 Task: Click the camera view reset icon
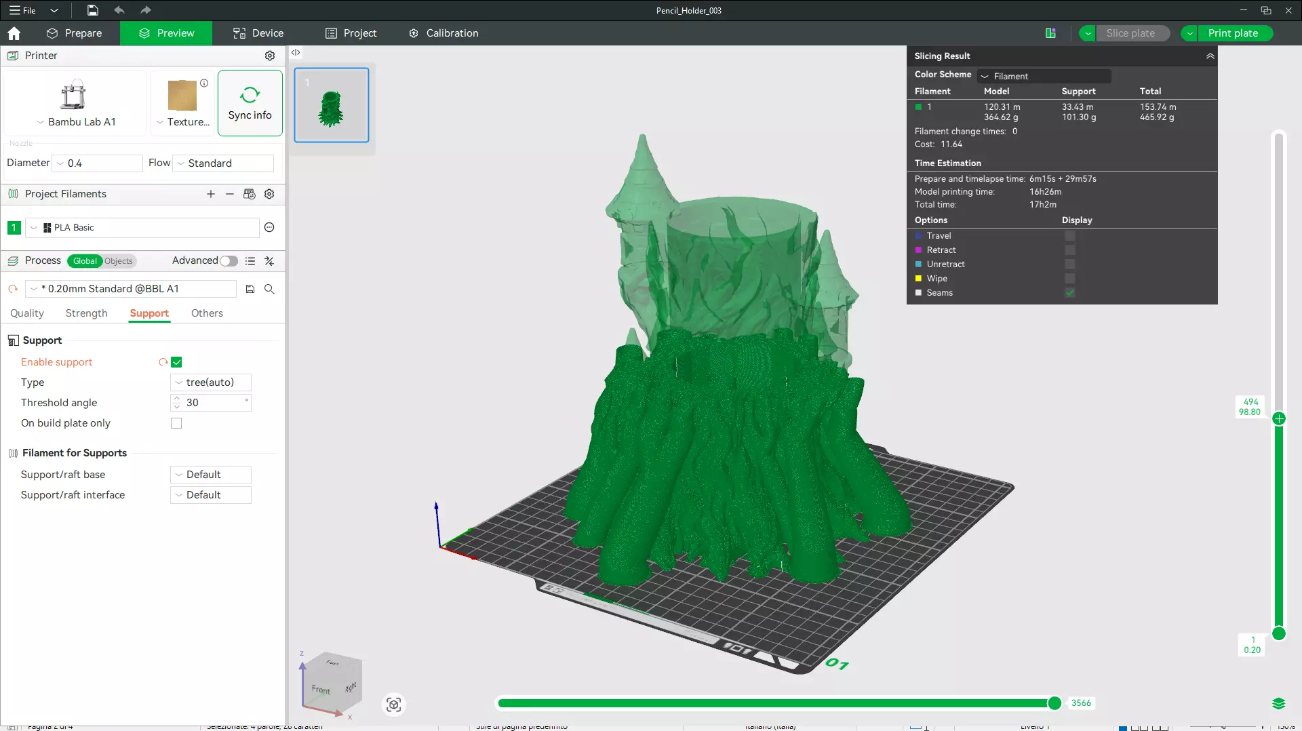click(394, 705)
